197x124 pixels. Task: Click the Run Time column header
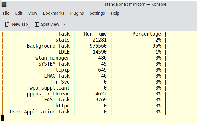(x=95, y=34)
